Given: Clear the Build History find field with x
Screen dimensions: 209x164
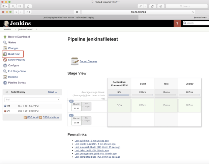Looking at the screenshot, I should [58, 99].
